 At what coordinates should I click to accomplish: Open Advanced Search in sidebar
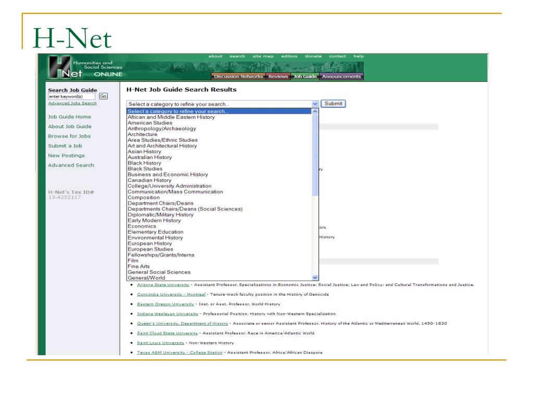[71, 165]
